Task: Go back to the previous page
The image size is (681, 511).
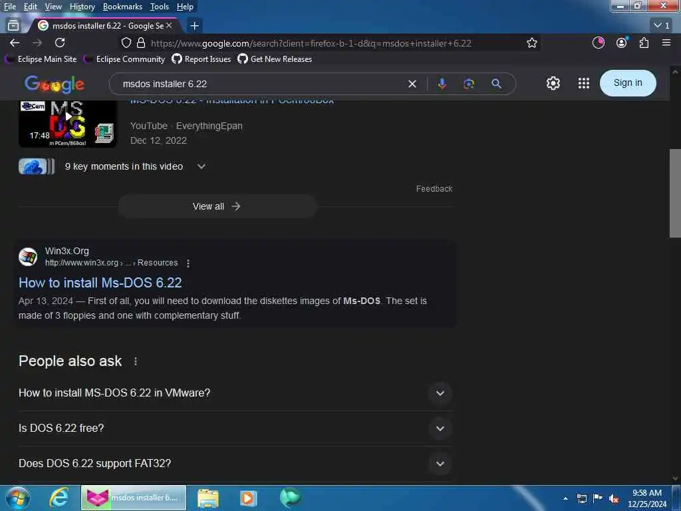Action: coord(15,43)
